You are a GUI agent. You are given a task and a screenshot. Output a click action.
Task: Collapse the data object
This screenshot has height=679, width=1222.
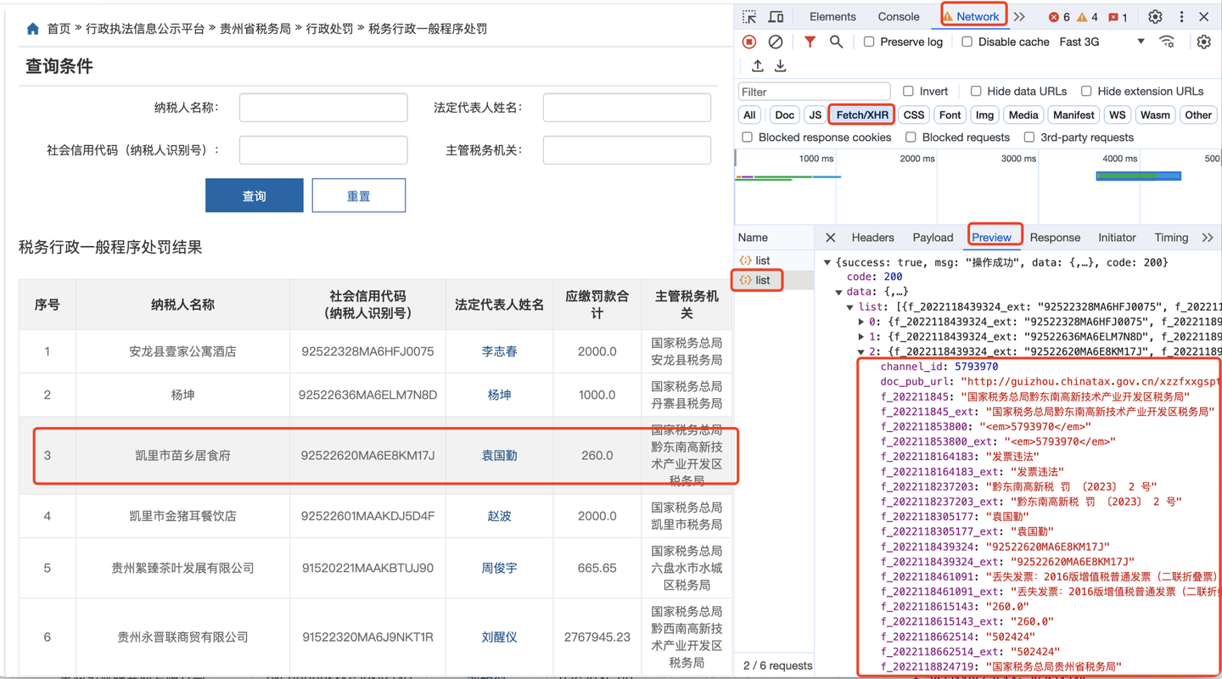point(838,292)
